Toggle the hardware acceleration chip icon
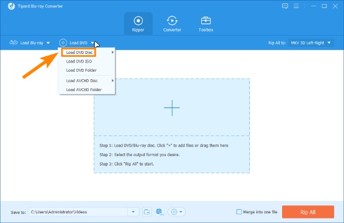 (x=159, y=212)
